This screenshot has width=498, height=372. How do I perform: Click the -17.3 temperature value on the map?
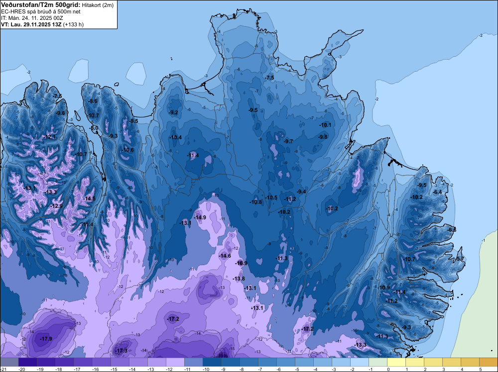pos(121,351)
